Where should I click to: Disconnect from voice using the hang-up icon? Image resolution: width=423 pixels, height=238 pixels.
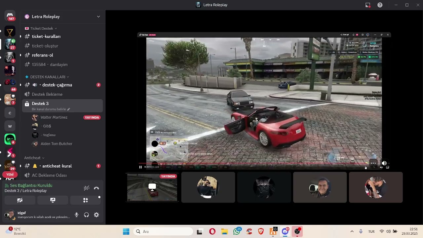(x=96, y=188)
